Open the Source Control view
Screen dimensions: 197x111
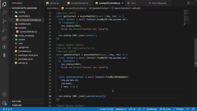tap(4, 21)
